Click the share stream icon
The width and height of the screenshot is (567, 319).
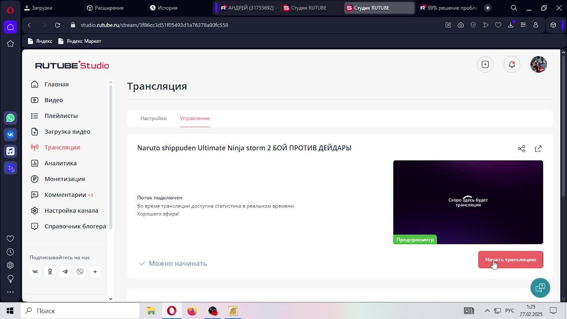521,149
